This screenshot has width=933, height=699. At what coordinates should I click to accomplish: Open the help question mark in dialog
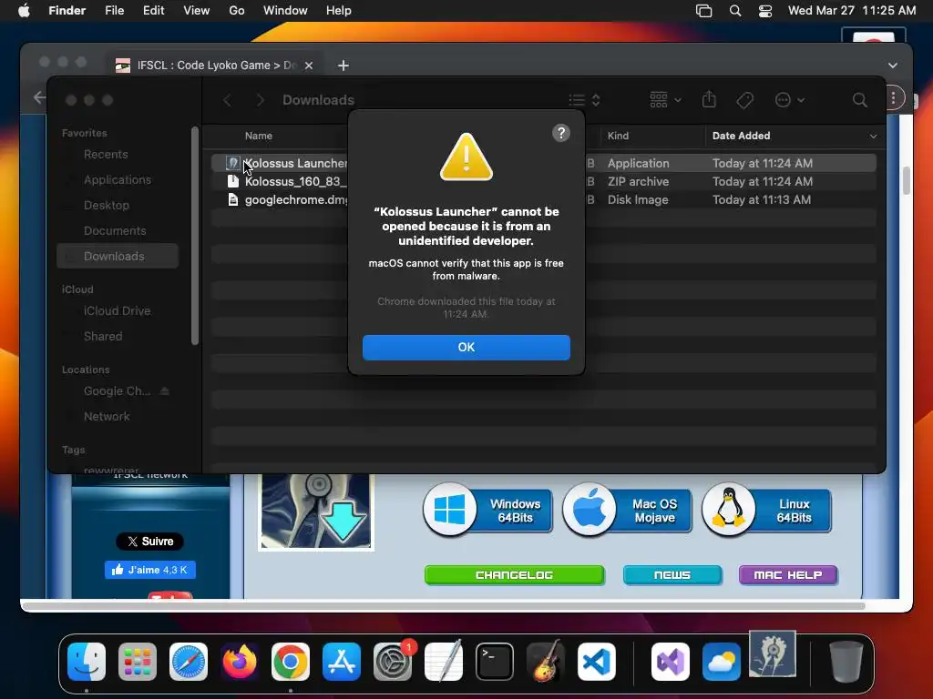560,133
